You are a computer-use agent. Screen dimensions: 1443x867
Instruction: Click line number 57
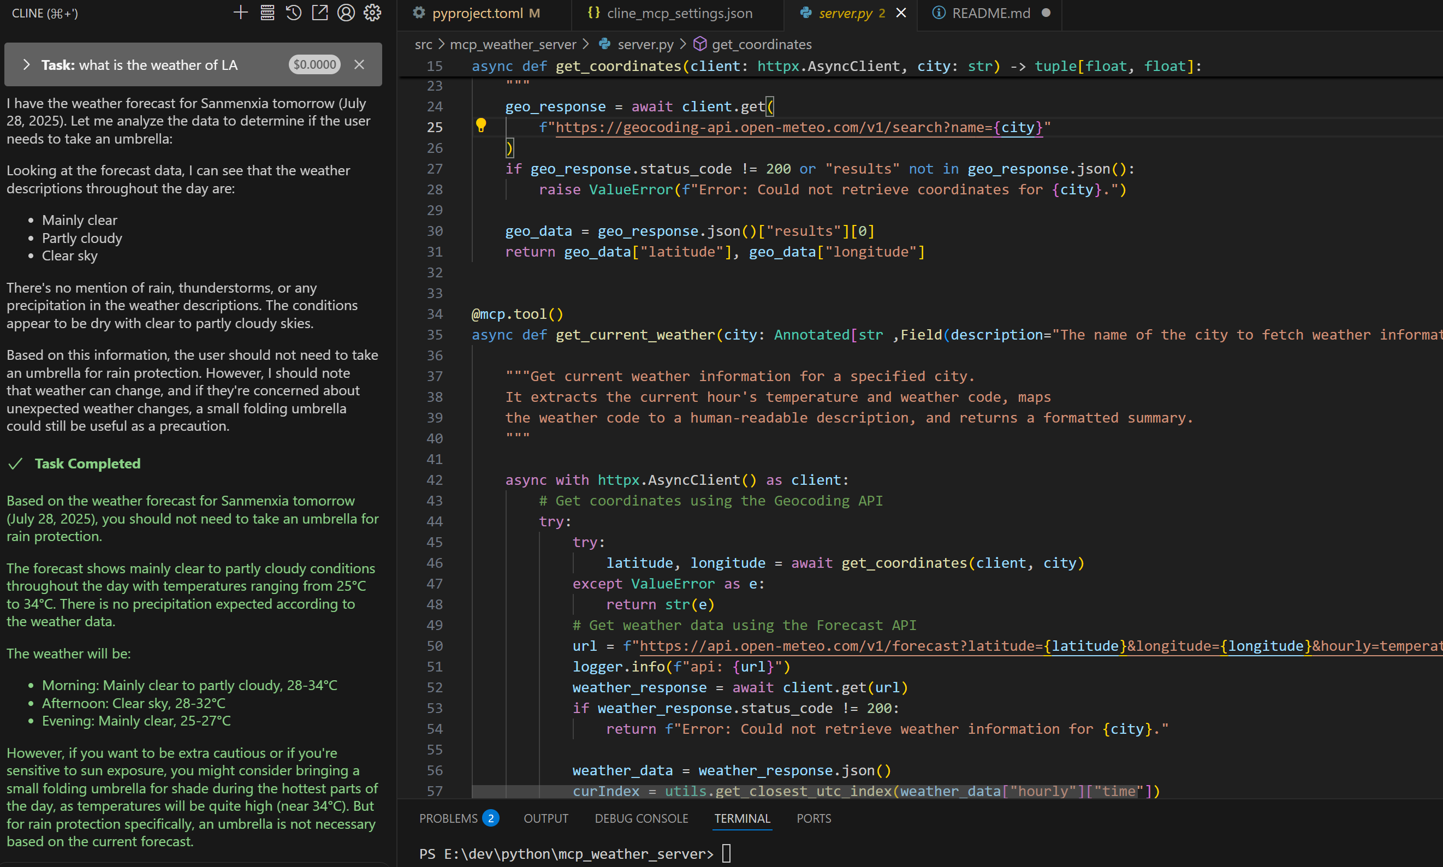click(x=434, y=792)
